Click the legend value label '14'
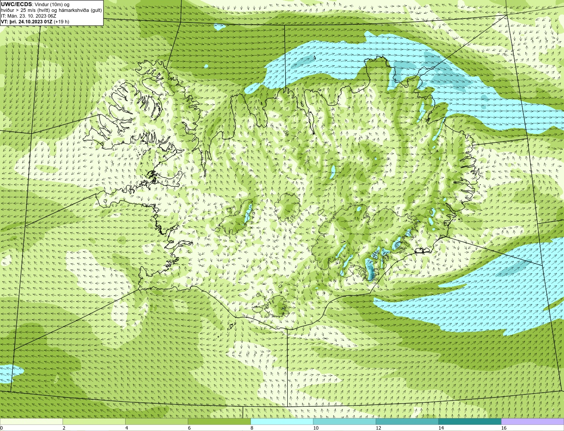Image resolution: width=564 pixels, height=431 pixels. pyautogui.click(x=441, y=428)
